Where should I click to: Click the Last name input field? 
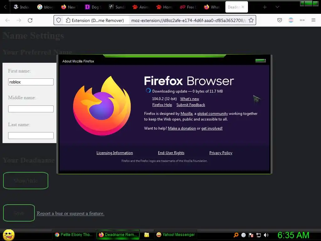(31, 136)
